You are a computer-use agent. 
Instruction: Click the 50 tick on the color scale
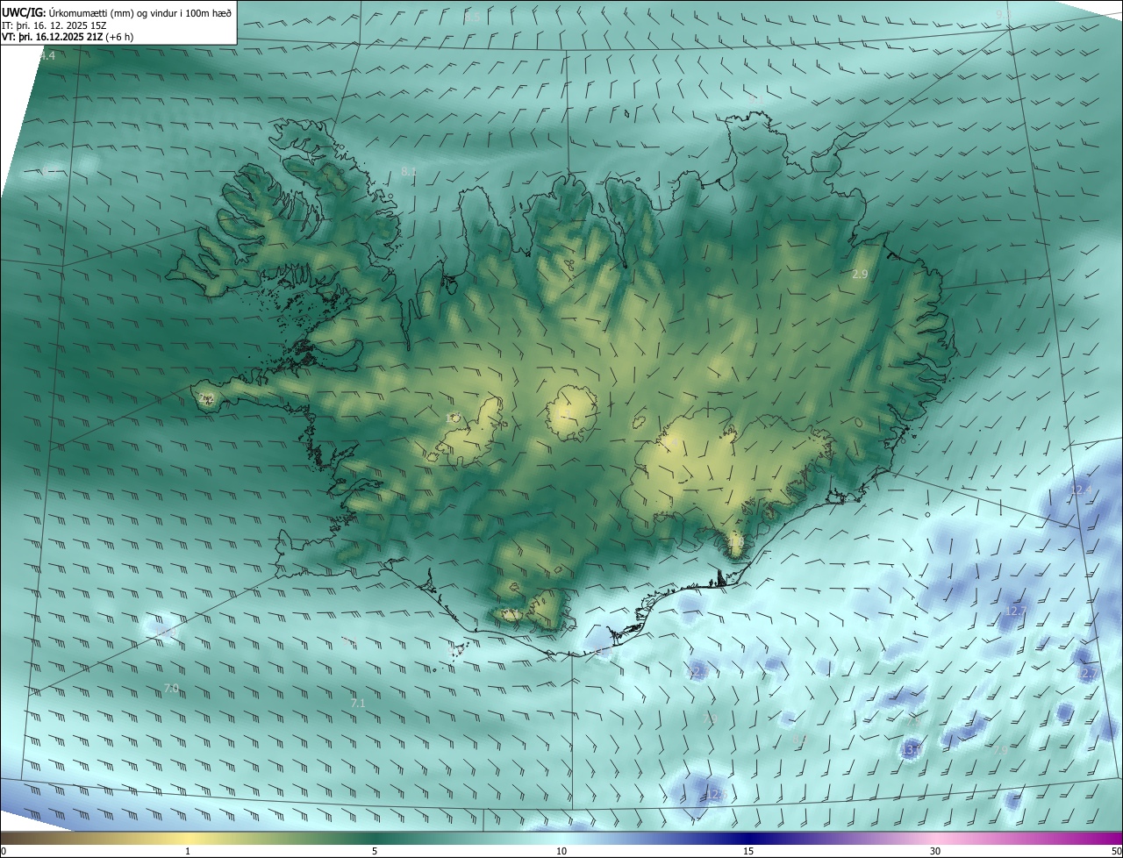[1116, 852]
